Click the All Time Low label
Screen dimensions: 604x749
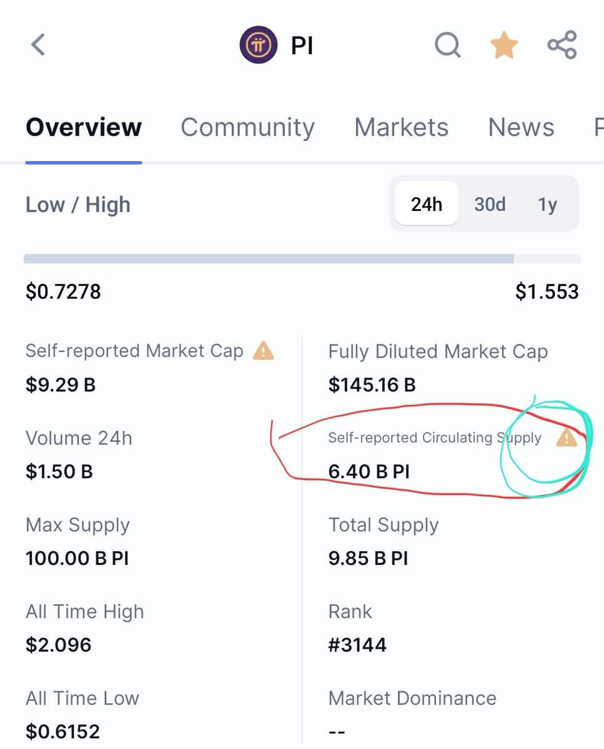pyautogui.click(x=82, y=698)
